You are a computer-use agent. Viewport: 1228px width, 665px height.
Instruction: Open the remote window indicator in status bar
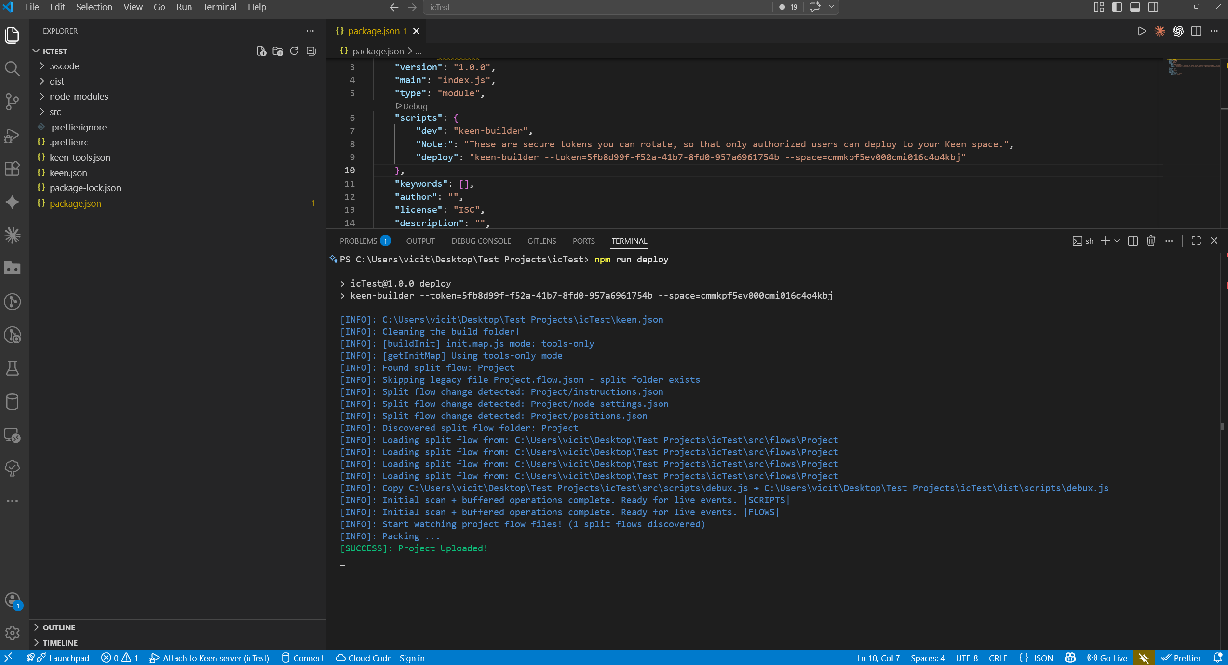(8, 658)
